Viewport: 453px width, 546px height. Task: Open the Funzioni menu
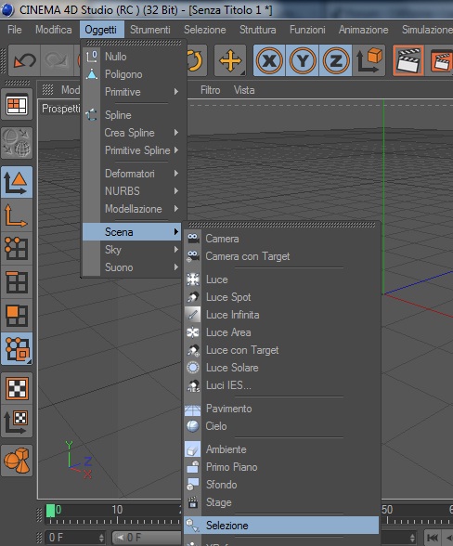pyautogui.click(x=307, y=30)
